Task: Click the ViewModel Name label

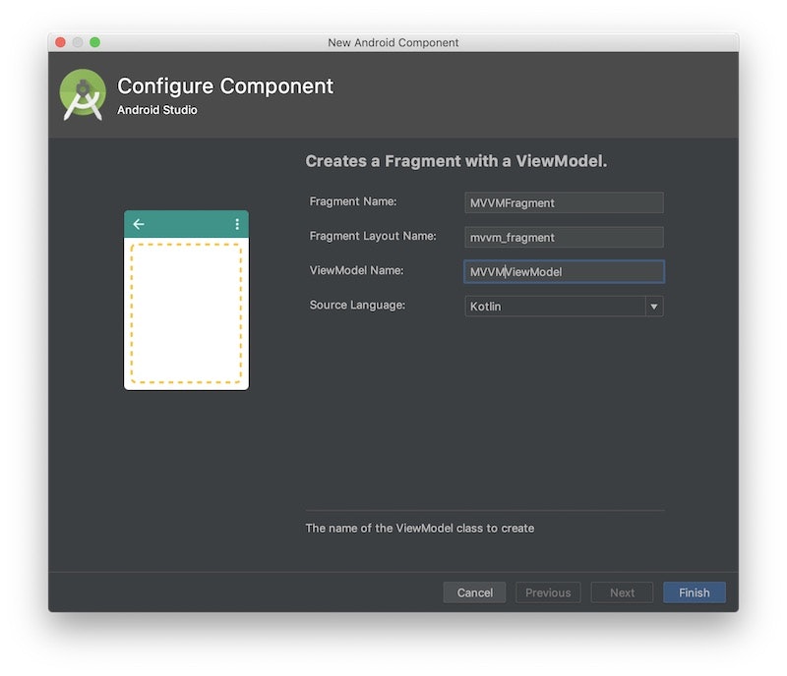Action: (356, 270)
